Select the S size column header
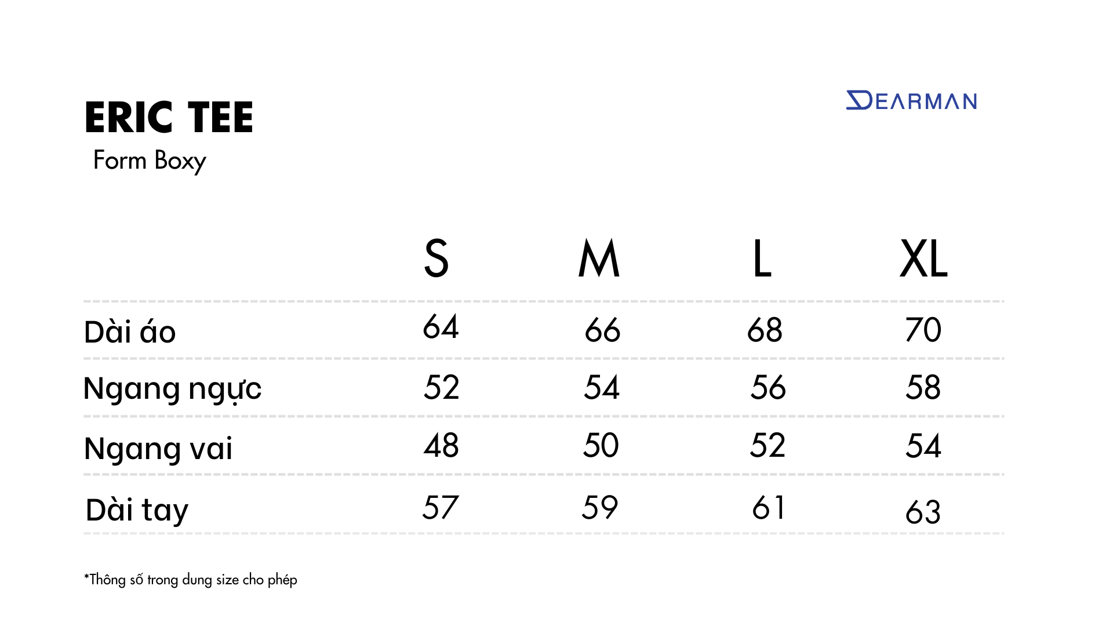The image size is (1113, 626). (436, 259)
